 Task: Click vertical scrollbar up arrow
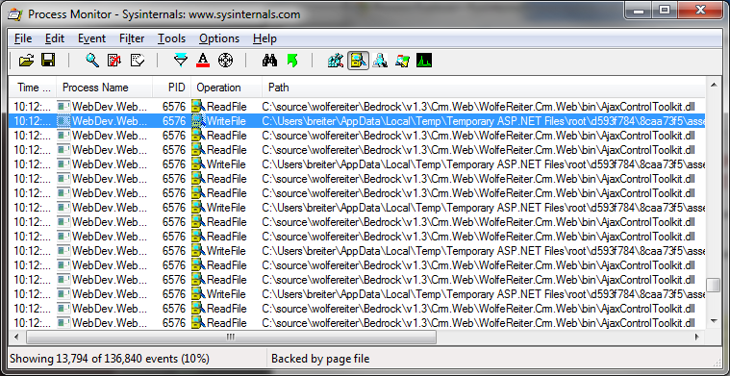coord(714,86)
